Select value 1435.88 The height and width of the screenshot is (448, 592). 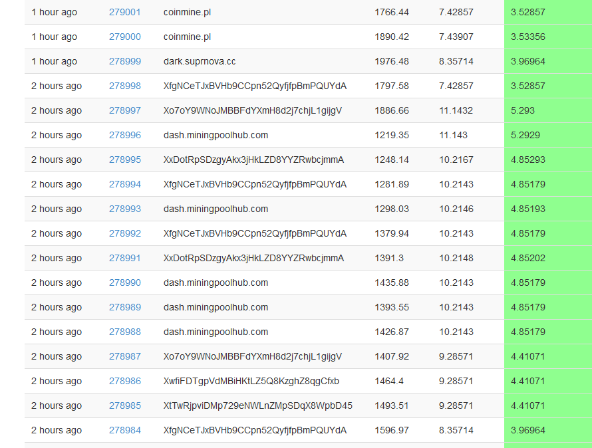[392, 282]
